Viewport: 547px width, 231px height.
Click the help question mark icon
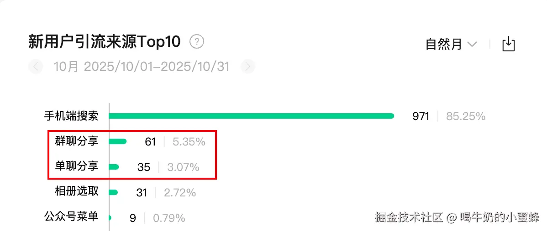tap(197, 42)
